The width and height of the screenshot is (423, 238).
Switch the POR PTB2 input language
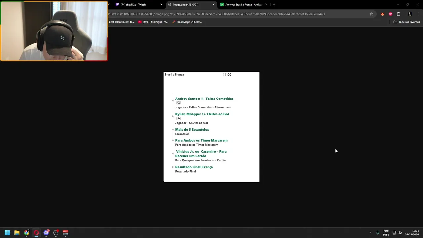[x=386, y=233]
